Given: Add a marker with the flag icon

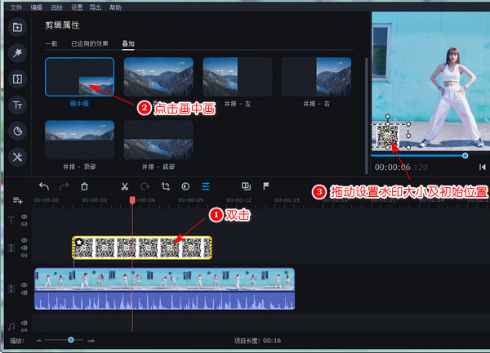Looking at the screenshot, I should (266, 186).
